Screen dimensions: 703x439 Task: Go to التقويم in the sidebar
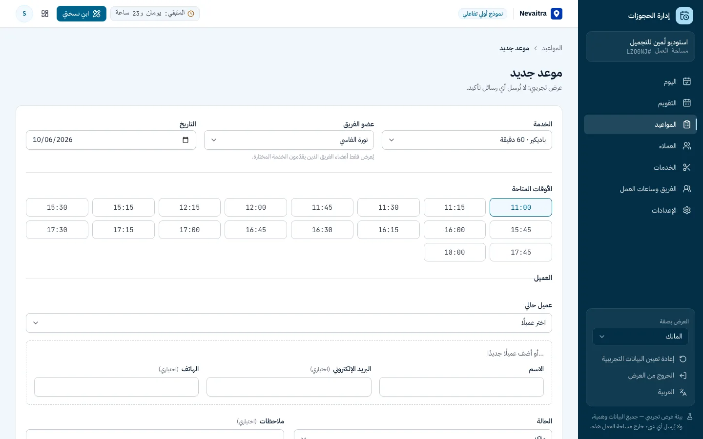[x=641, y=103]
